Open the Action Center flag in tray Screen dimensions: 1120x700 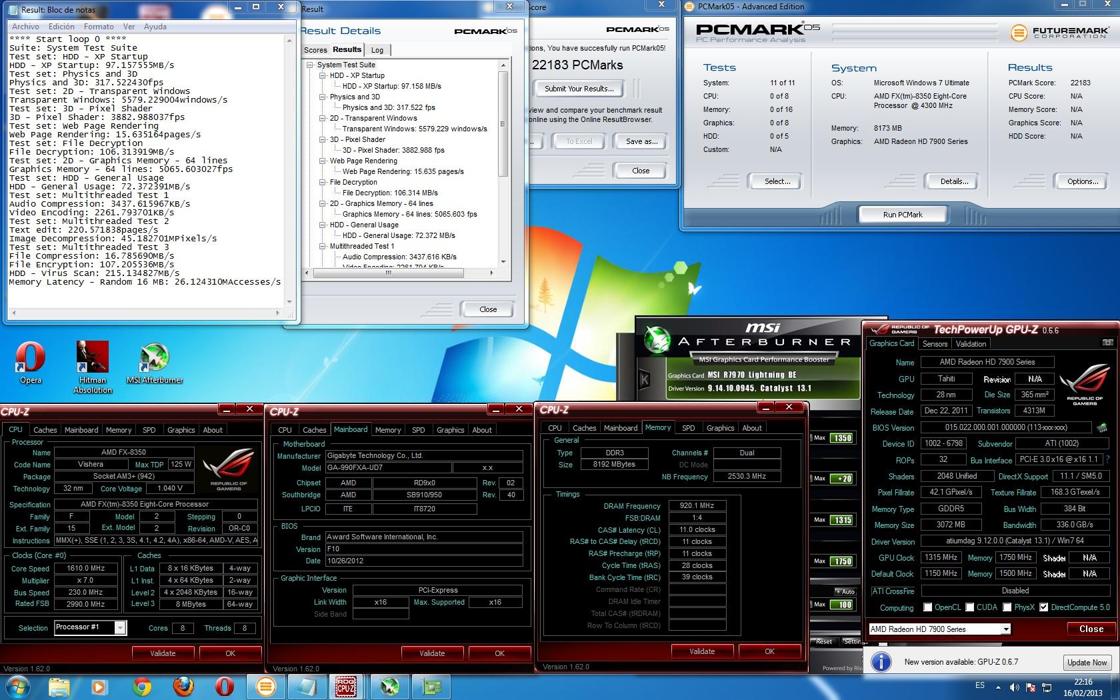[1032, 687]
